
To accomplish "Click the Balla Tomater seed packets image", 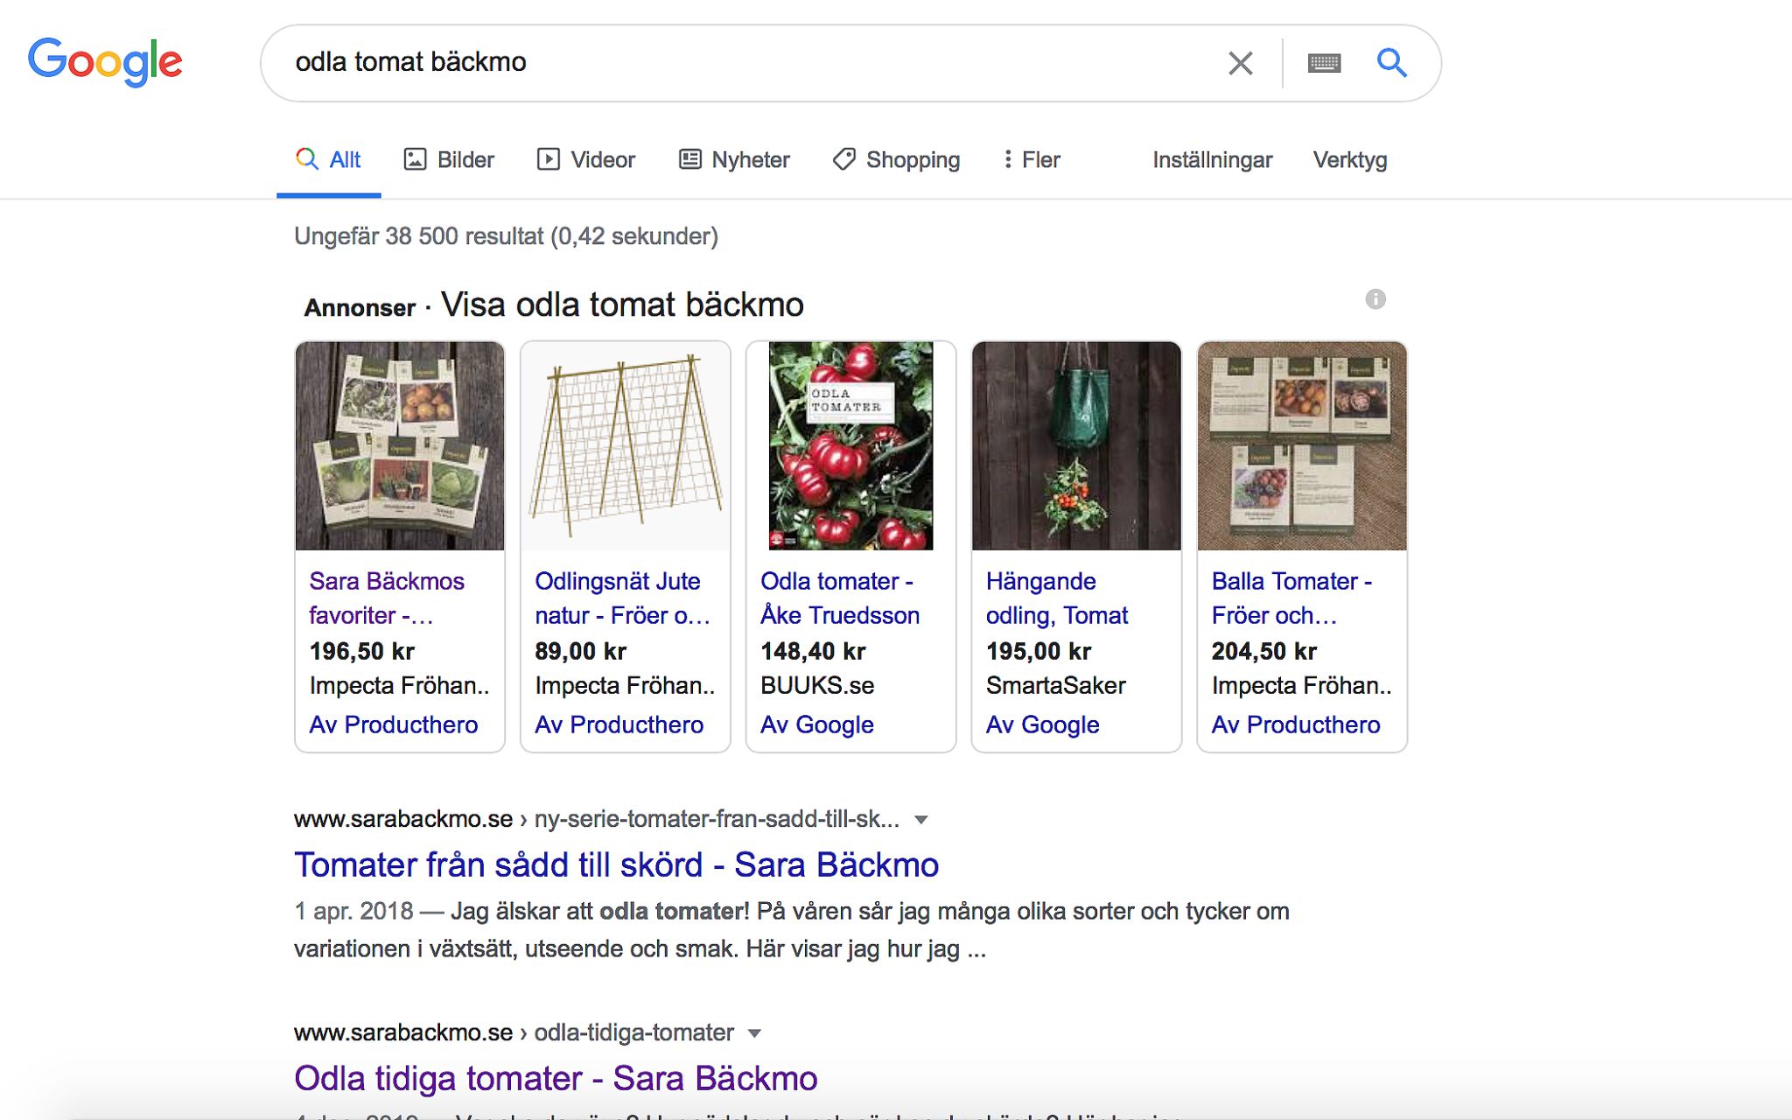I will pos(1302,446).
